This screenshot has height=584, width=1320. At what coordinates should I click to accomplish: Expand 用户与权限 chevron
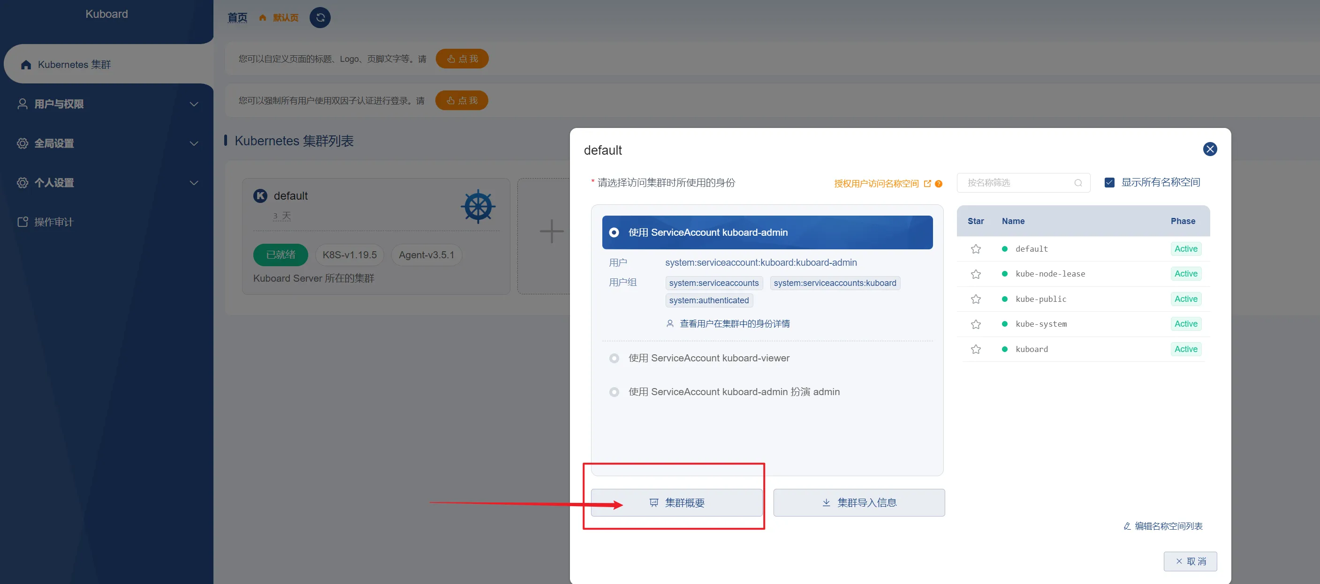[x=194, y=104]
